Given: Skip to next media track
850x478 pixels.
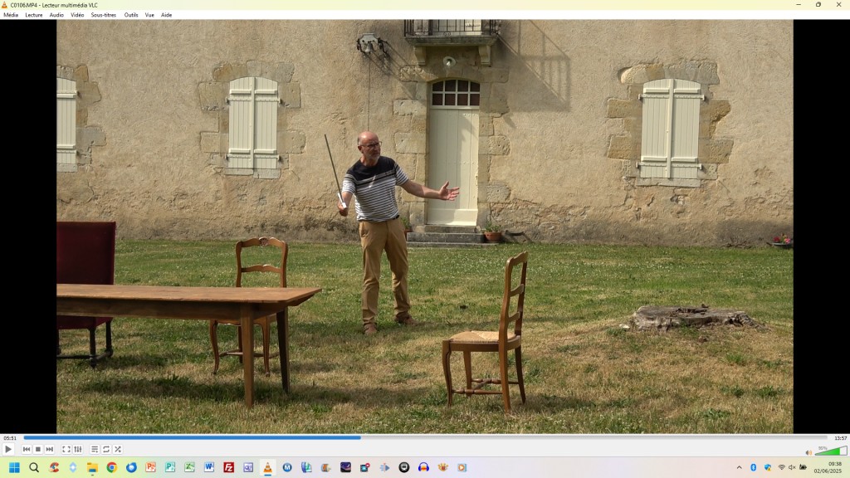Looking at the screenshot, I should coord(50,449).
